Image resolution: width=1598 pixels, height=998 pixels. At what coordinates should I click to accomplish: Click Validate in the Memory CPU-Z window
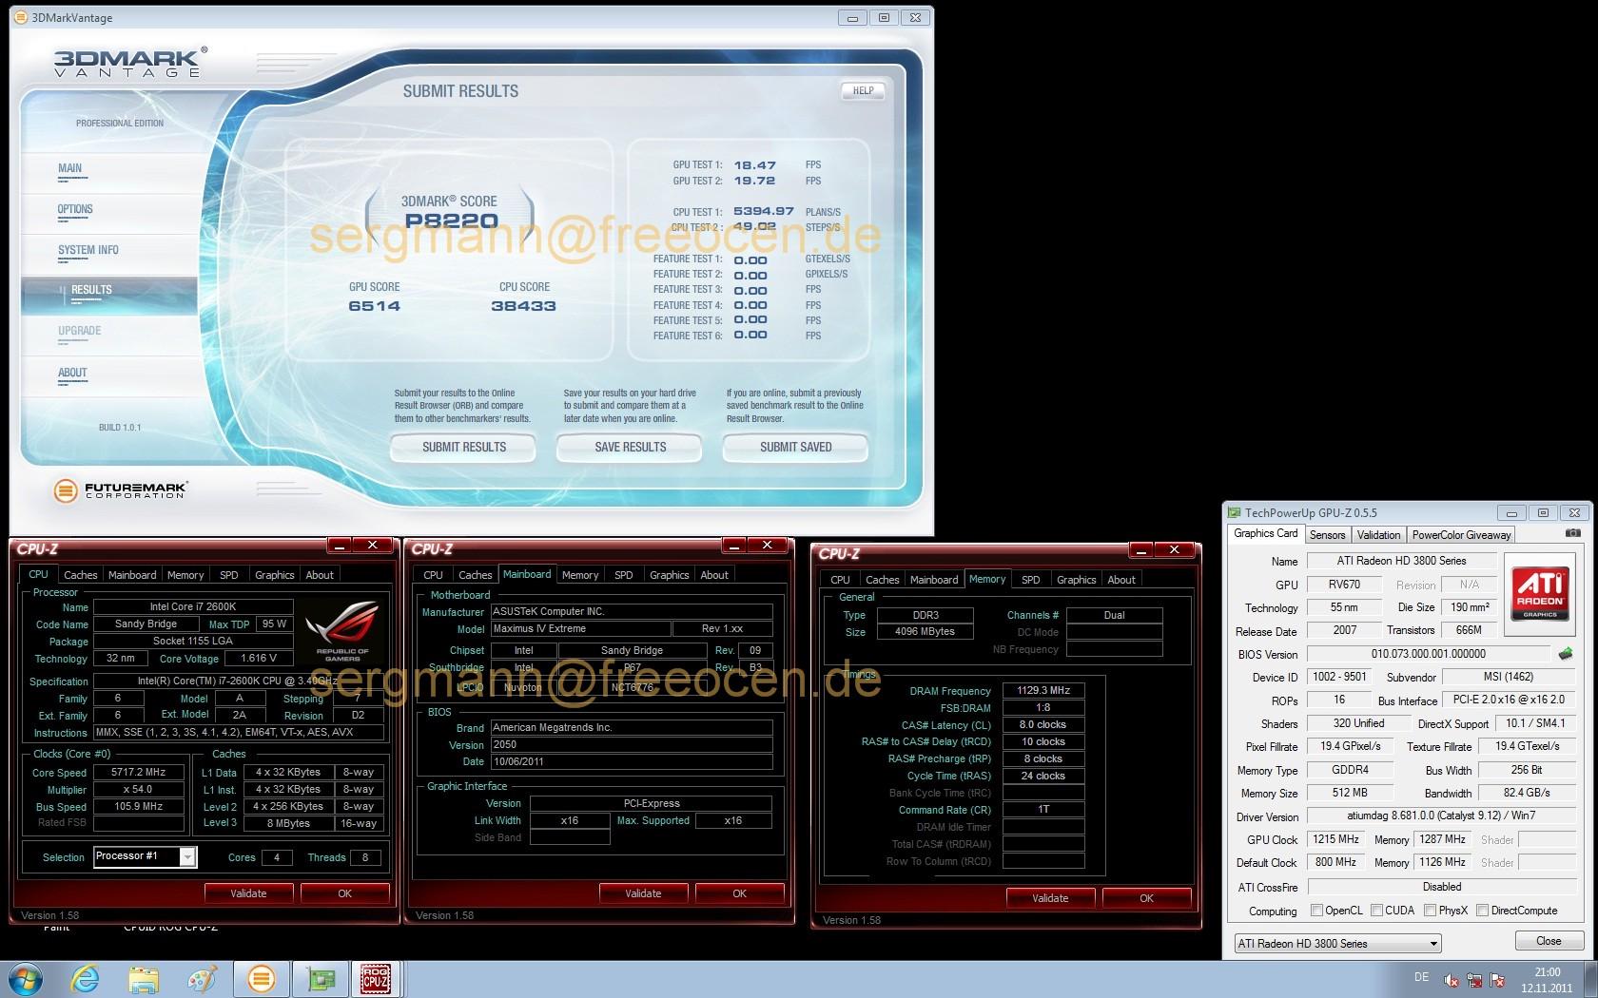1050,898
